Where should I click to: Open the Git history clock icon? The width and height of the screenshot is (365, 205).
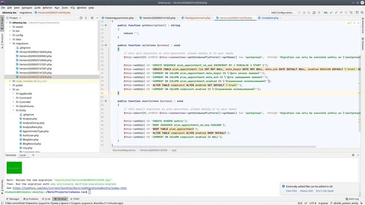point(346,13)
